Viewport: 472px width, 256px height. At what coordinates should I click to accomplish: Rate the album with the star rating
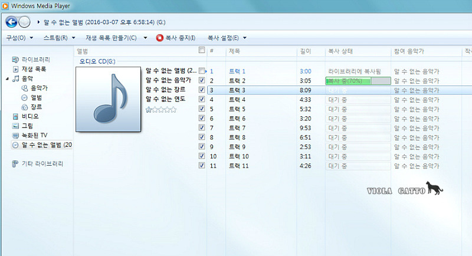160,110
